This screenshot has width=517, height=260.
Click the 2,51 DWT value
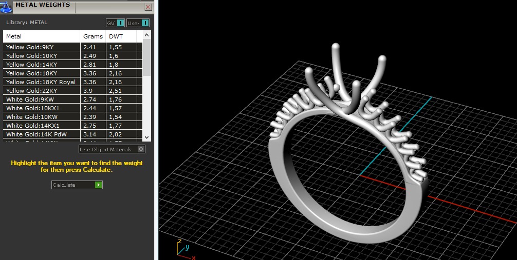[116, 91]
